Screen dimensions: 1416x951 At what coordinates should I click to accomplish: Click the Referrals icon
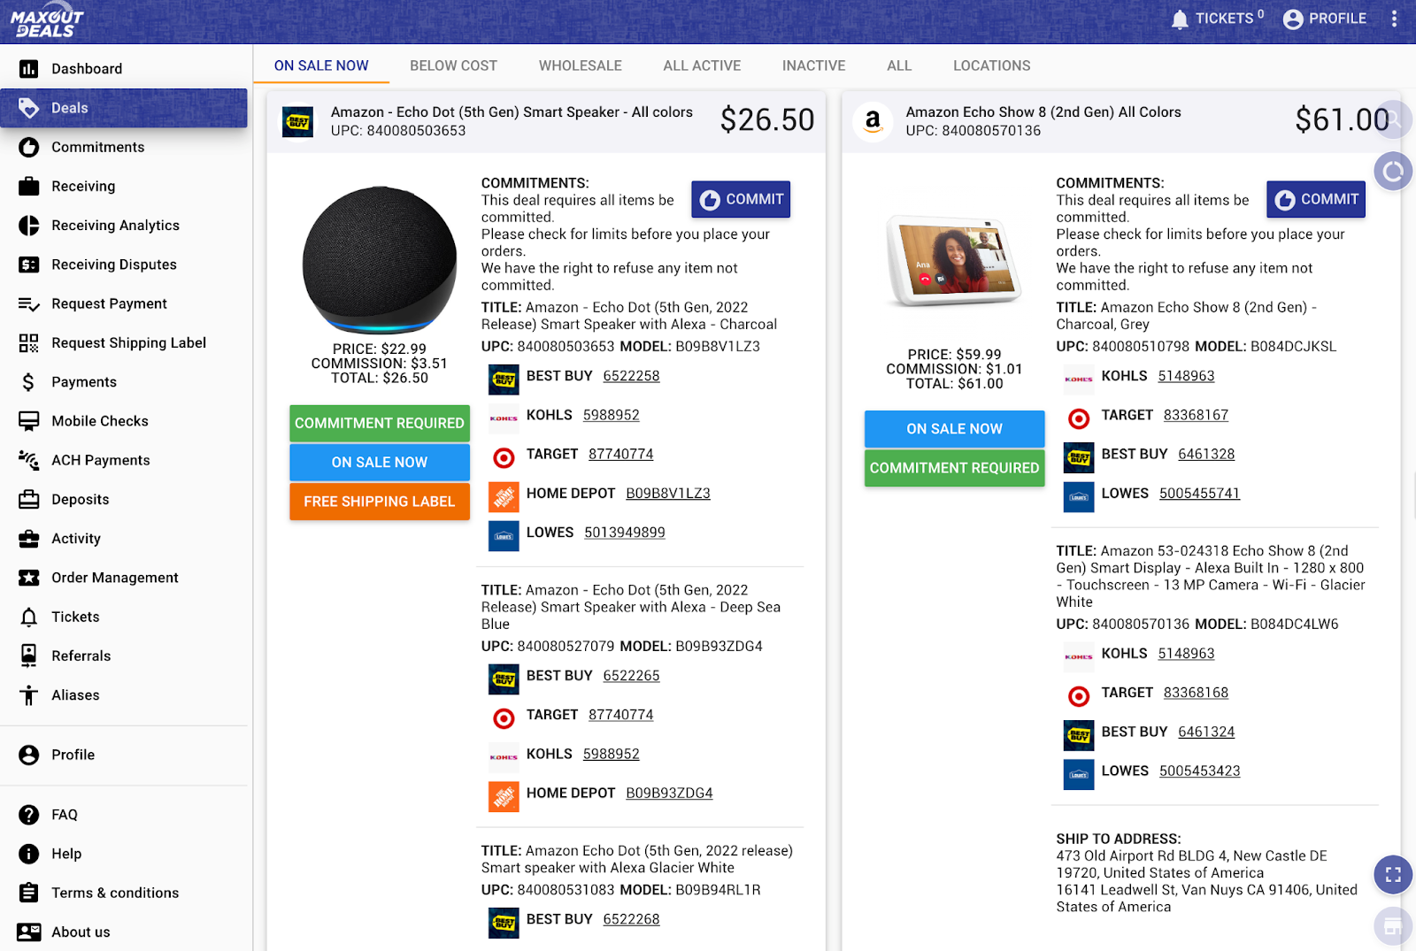(x=28, y=656)
